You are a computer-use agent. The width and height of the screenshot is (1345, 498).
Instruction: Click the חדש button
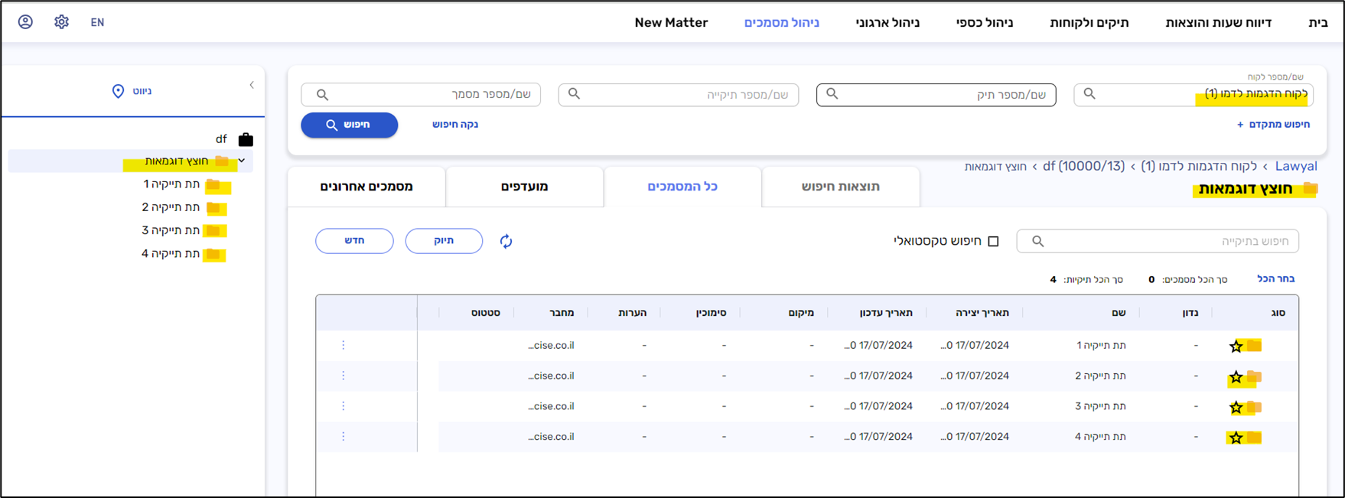point(354,241)
